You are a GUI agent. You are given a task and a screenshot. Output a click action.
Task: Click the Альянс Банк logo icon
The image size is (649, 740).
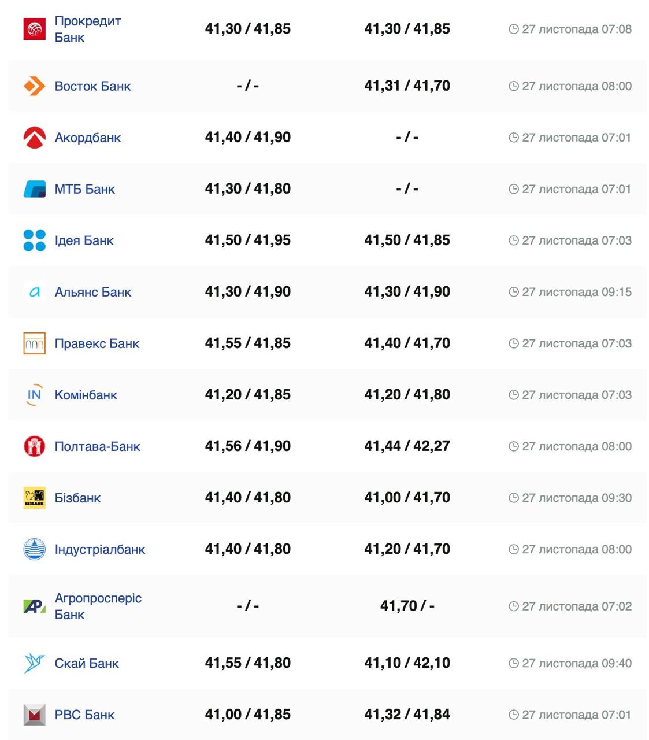point(34,292)
